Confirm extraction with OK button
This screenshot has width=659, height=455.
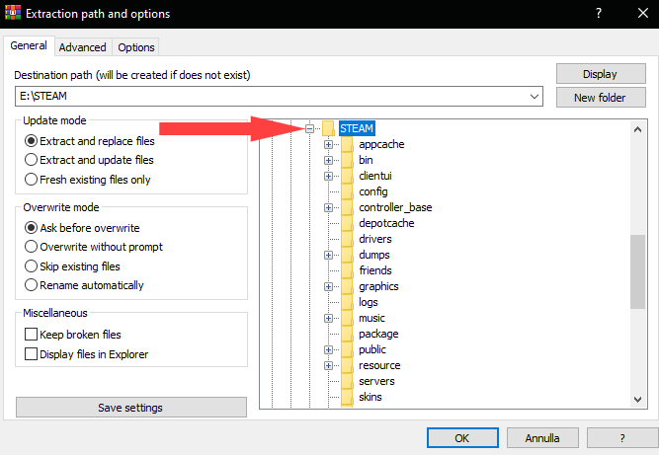[462, 438]
